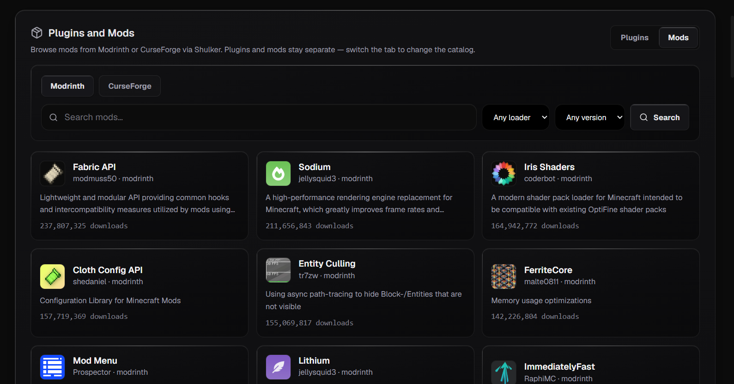
Task: Open the Any version dropdown
Action: pos(589,117)
